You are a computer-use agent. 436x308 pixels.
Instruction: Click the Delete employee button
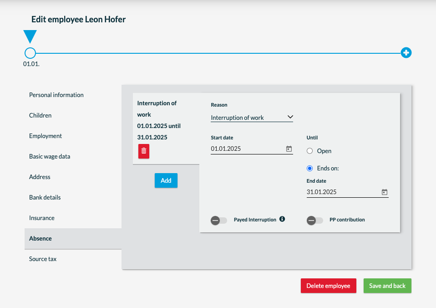point(329,286)
